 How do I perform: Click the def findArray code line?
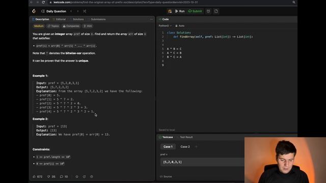point(213,37)
